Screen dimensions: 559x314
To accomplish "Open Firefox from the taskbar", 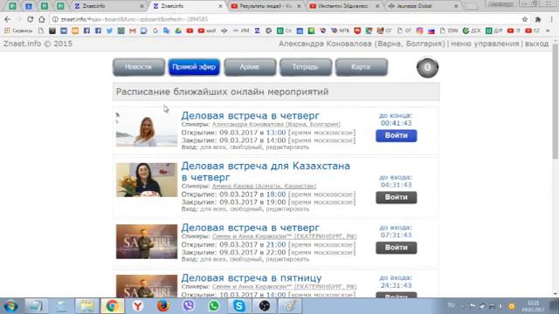I will pyautogui.click(x=163, y=306).
